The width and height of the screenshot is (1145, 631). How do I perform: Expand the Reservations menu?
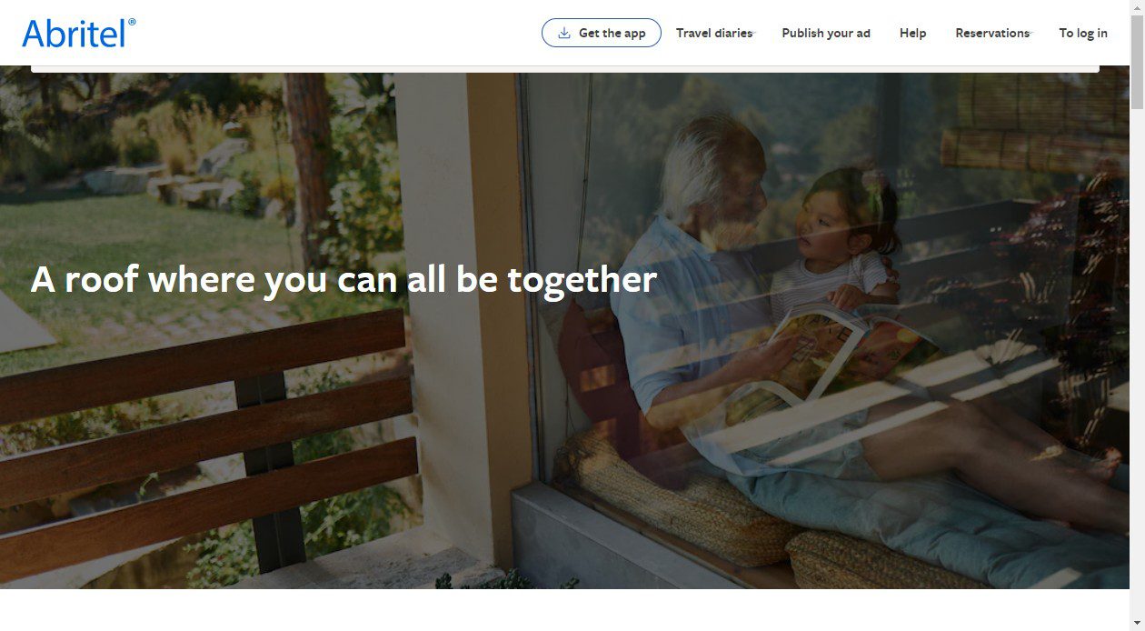pos(992,33)
